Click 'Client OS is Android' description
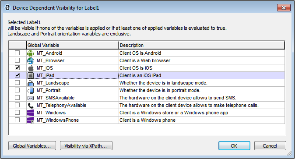The width and height of the screenshot is (295, 159). pos(140,53)
